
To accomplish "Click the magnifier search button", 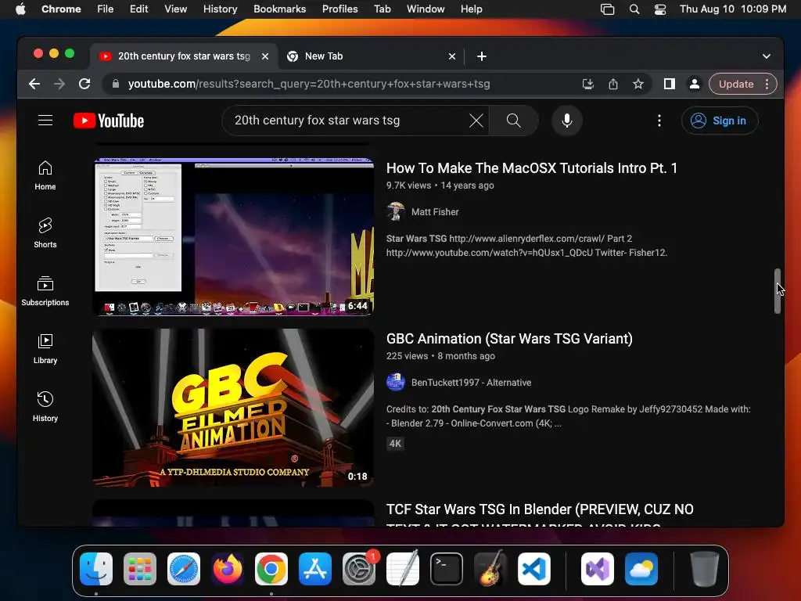I will (513, 121).
